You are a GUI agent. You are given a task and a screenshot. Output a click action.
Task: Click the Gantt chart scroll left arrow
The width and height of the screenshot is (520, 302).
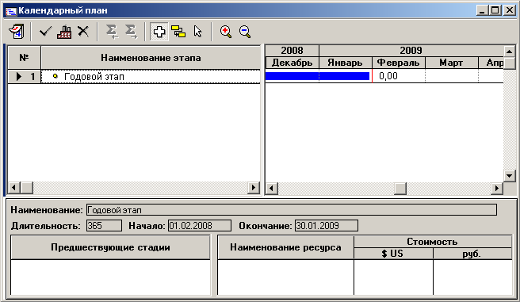[x=272, y=189]
